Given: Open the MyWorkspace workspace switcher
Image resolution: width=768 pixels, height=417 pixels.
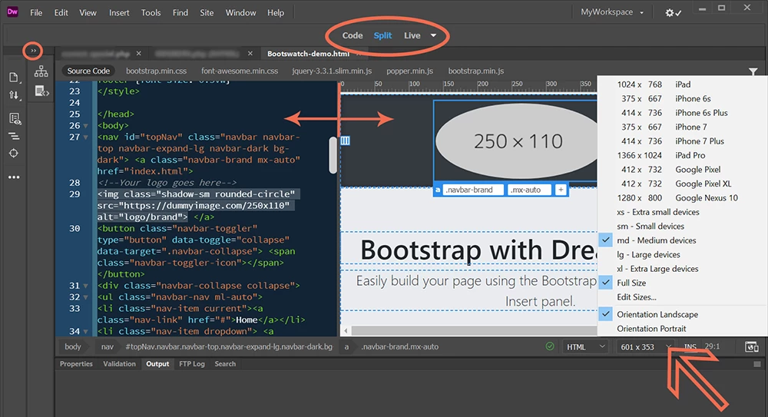Looking at the screenshot, I should tap(612, 12).
